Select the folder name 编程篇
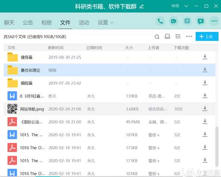This screenshot has height=177, width=221. [x=27, y=83]
